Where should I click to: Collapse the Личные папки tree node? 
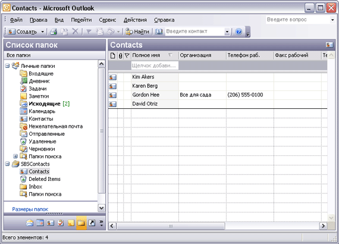[7, 65]
